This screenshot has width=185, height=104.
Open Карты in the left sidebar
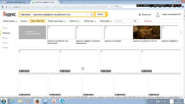[5, 42]
